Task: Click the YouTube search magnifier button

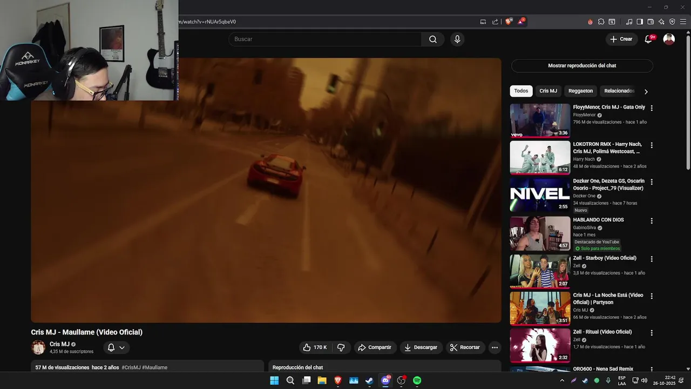Action: [x=433, y=39]
